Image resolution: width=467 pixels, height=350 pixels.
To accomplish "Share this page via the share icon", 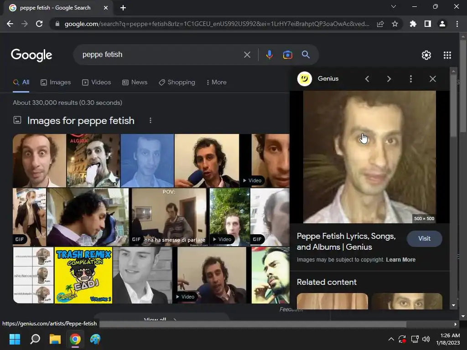I will coord(380,24).
